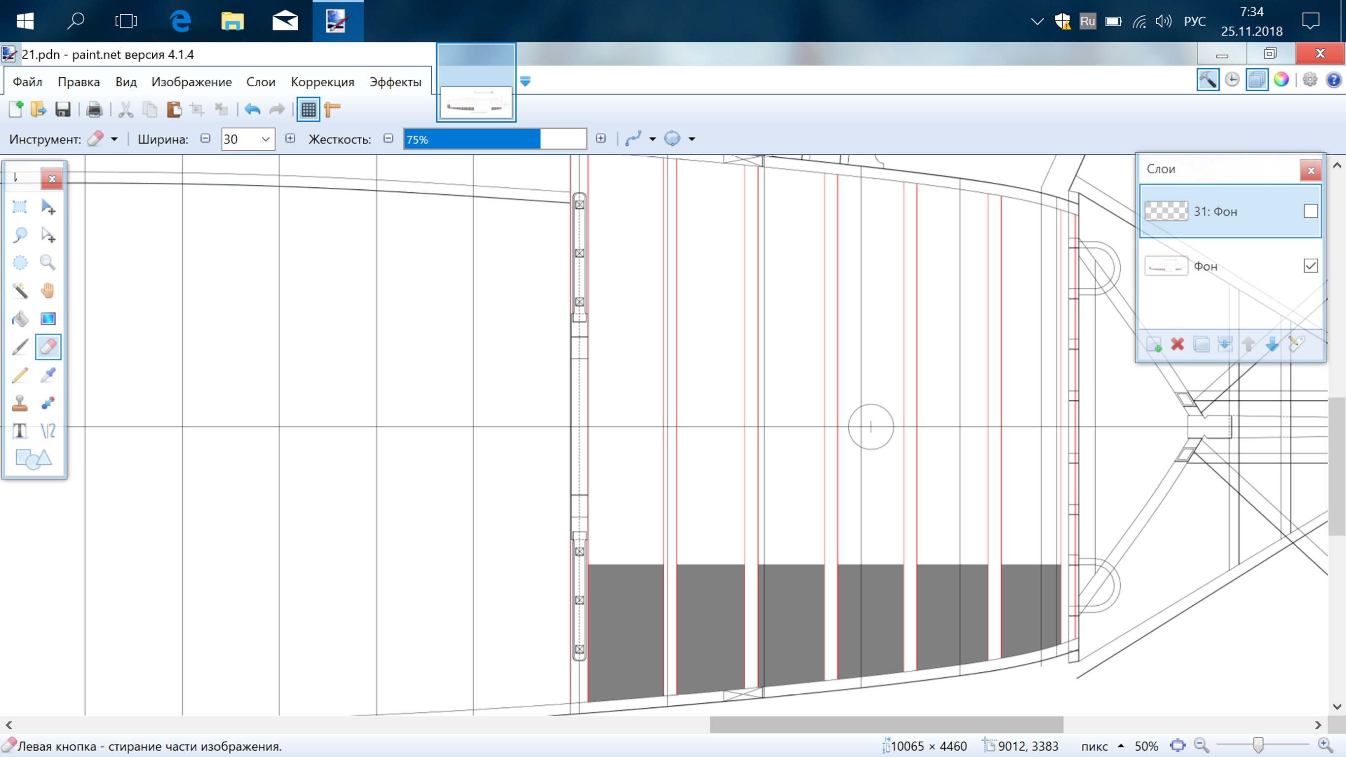This screenshot has width=1346, height=757.
Task: Toggle the History window button
Action: 1232,80
